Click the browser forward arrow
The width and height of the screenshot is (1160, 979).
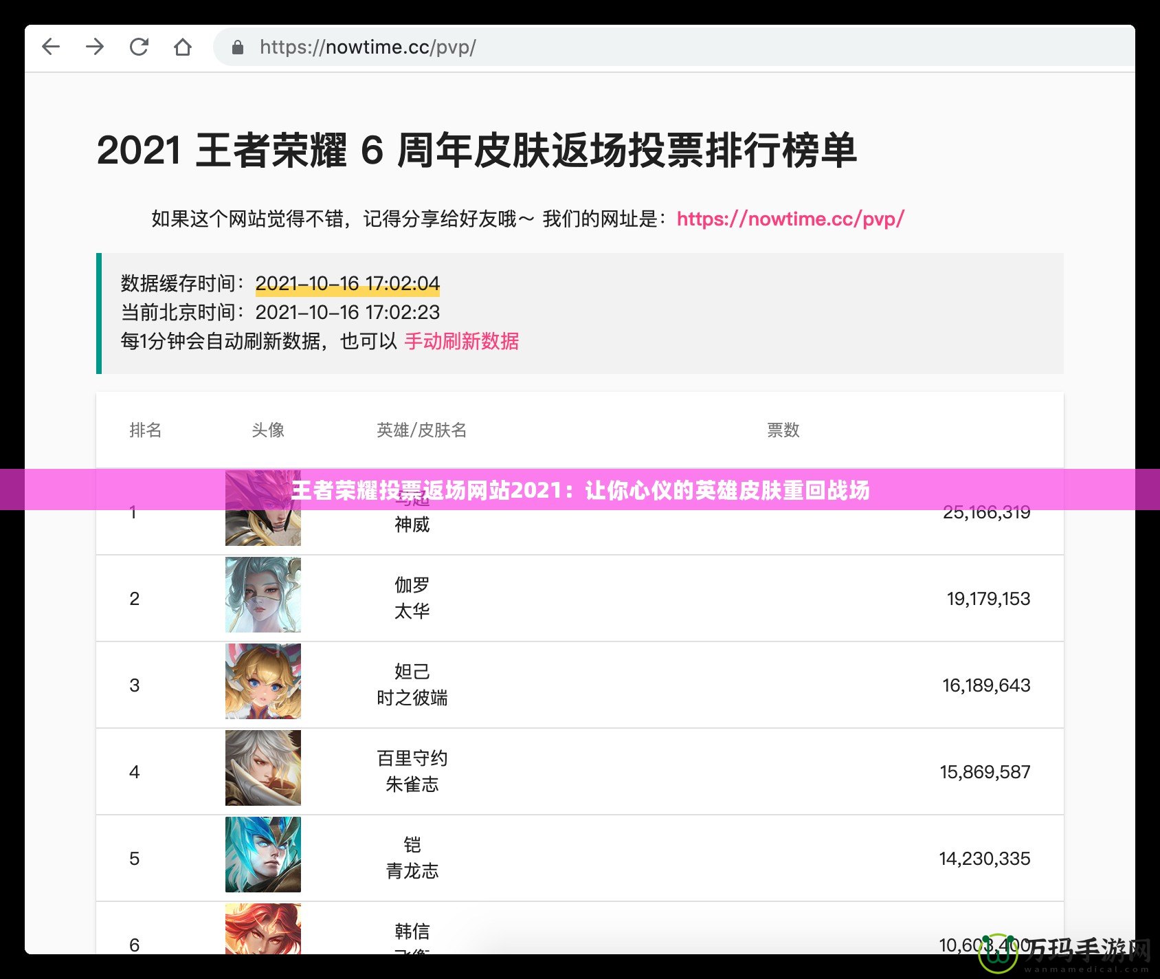[95, 47]
